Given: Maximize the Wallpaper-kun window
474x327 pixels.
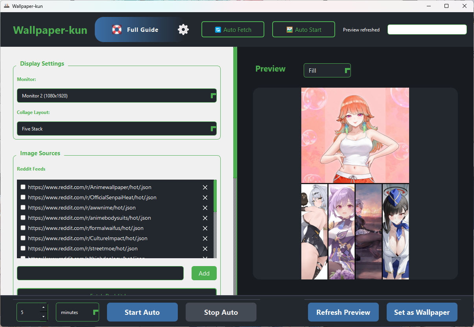Looking at the screenshot, I should click(x=446, y=6).
